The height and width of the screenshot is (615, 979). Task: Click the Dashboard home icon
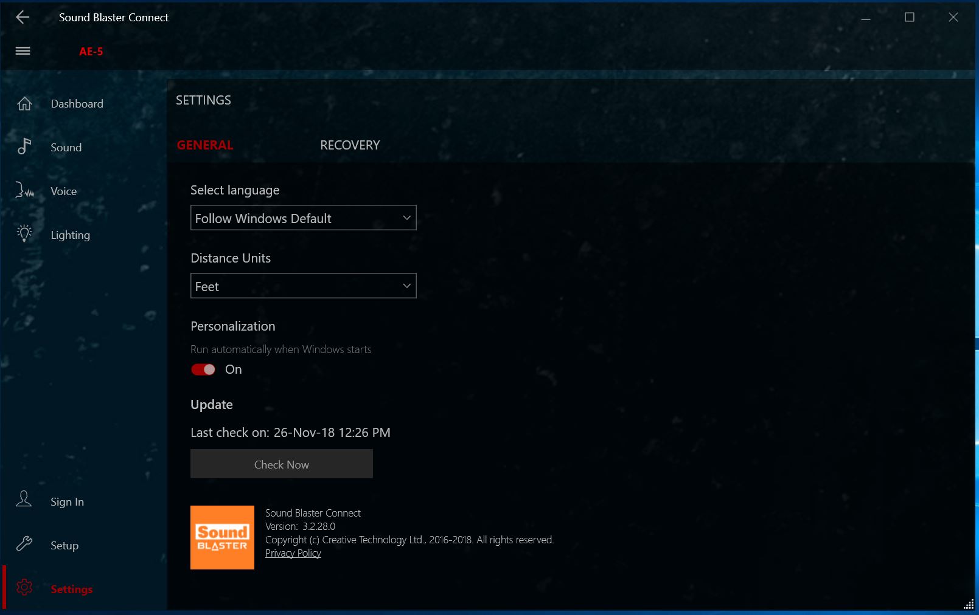24,104
